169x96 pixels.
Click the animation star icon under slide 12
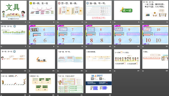143,47
